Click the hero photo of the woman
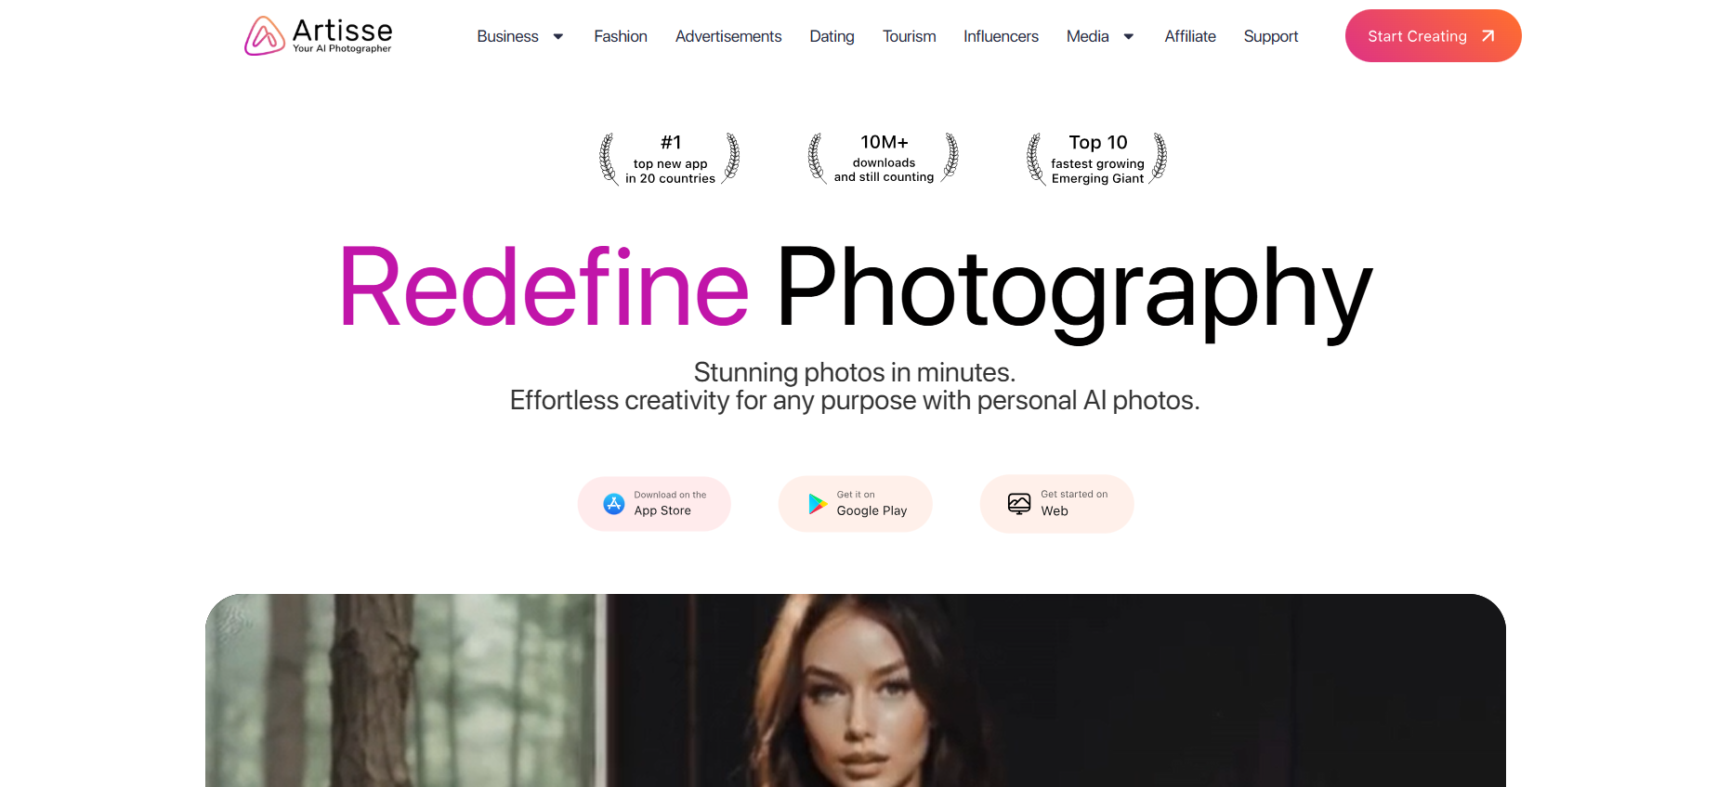This screenshot has width=1730, height=787. click(856, 690)
